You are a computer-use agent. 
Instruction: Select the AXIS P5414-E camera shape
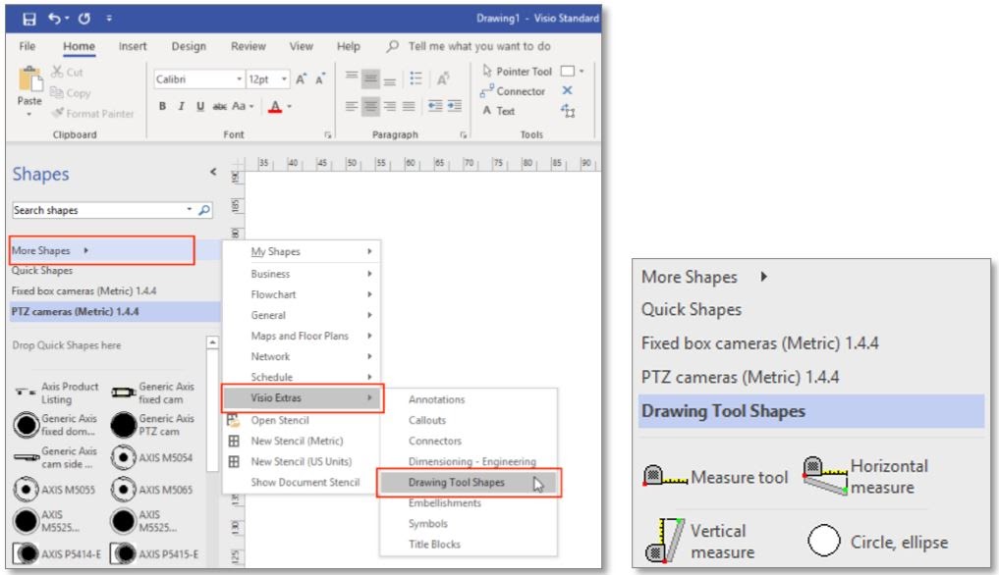57,554
